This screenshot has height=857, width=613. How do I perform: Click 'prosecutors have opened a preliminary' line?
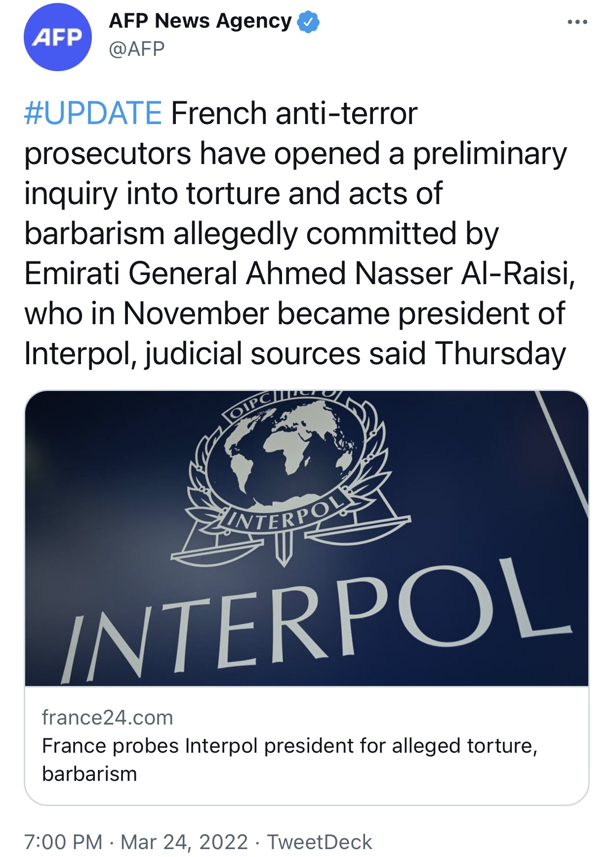tap(295, 154)
